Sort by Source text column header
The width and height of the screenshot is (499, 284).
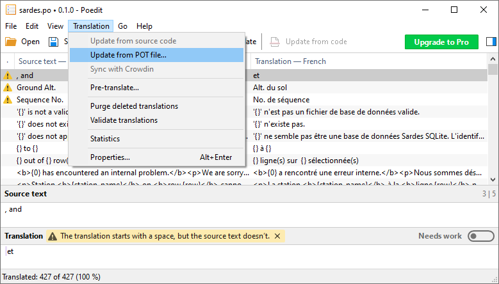point(42,61)
